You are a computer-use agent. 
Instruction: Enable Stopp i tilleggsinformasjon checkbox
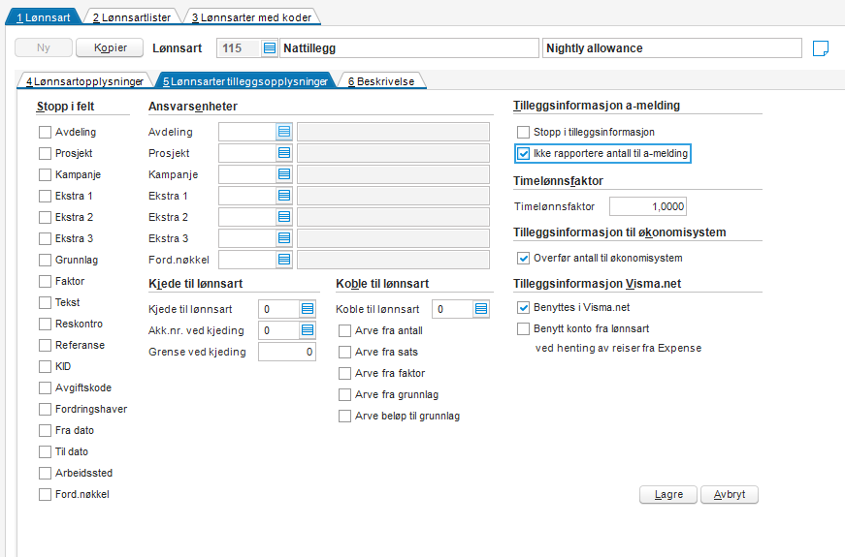(x=524, y=132)
